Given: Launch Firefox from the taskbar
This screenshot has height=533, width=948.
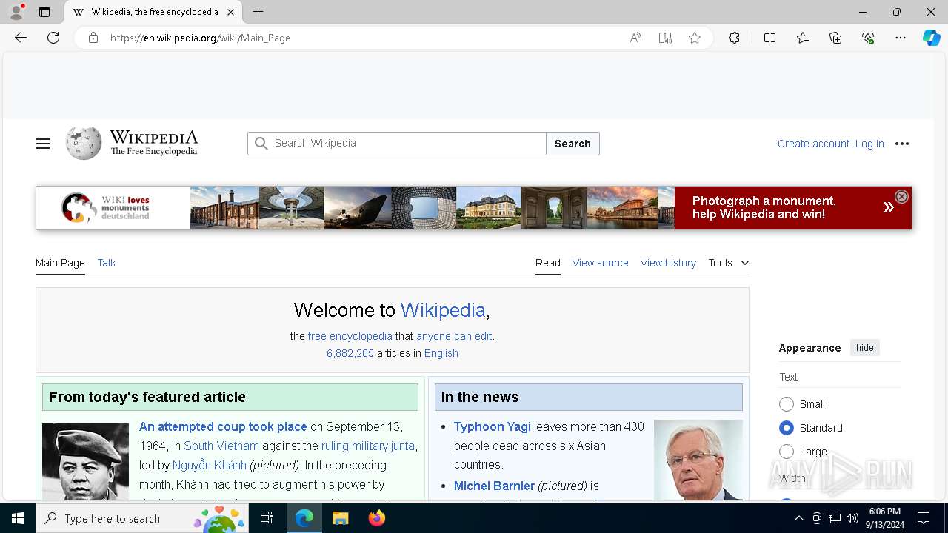Looking at the screenshot, I should coord(377,518).
